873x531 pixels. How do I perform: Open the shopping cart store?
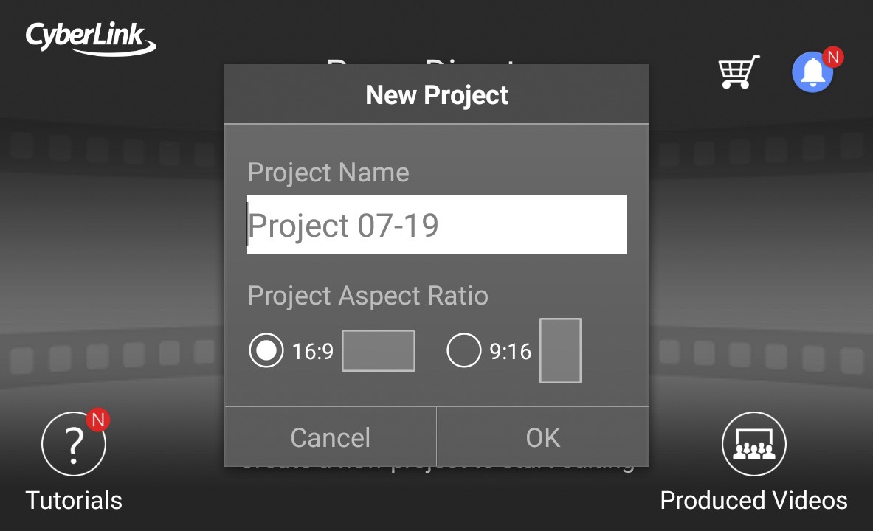(x=739, y=72)
